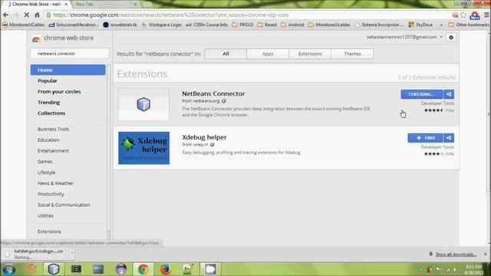Click the CHECKING... button for NetBeans Connector
The width and height of the screenshot is (491, 276).
tap(421, 94)
